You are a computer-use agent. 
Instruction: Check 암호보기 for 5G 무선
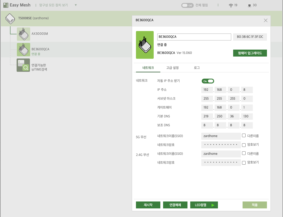point(244,145)
